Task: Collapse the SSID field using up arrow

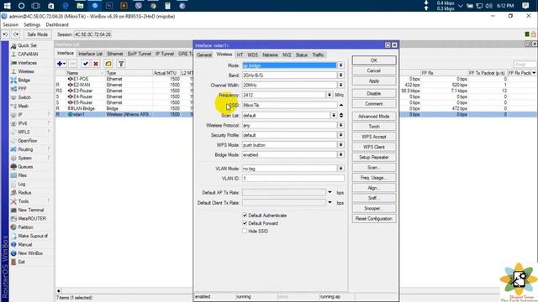Action: (x=341, y=105)
